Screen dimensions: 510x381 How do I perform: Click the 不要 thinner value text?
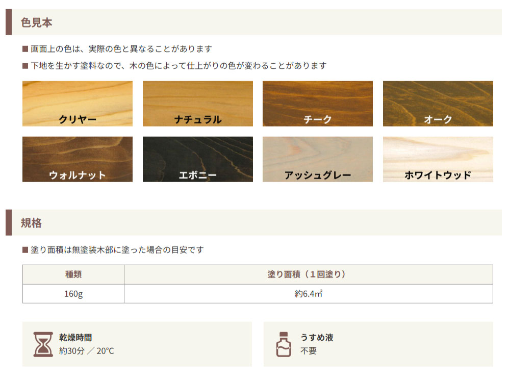(x=309, y=351)
